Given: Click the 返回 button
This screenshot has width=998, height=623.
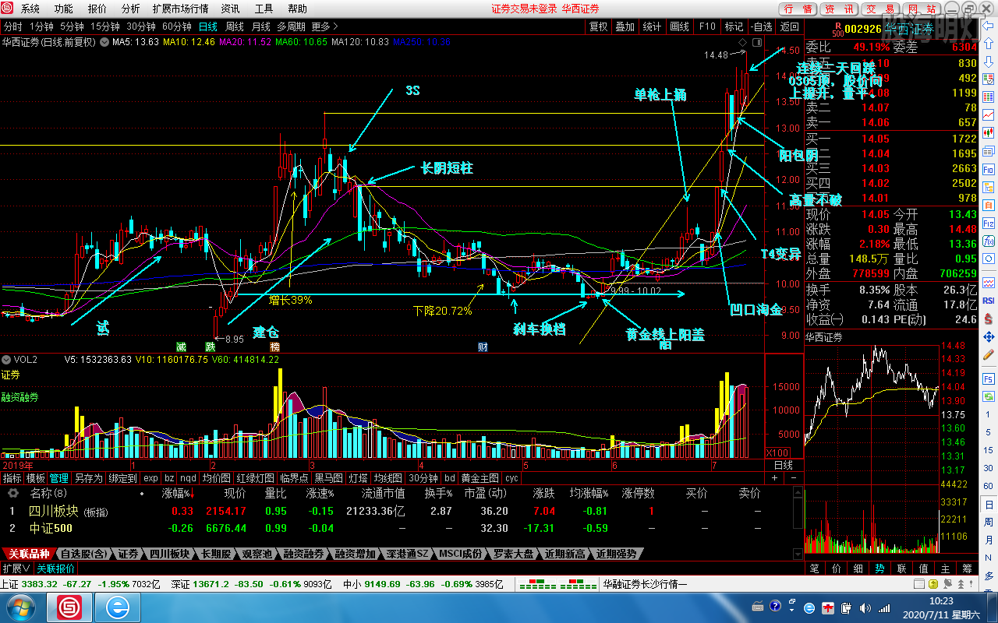Looking at the screenshot, I should point(790,26).
